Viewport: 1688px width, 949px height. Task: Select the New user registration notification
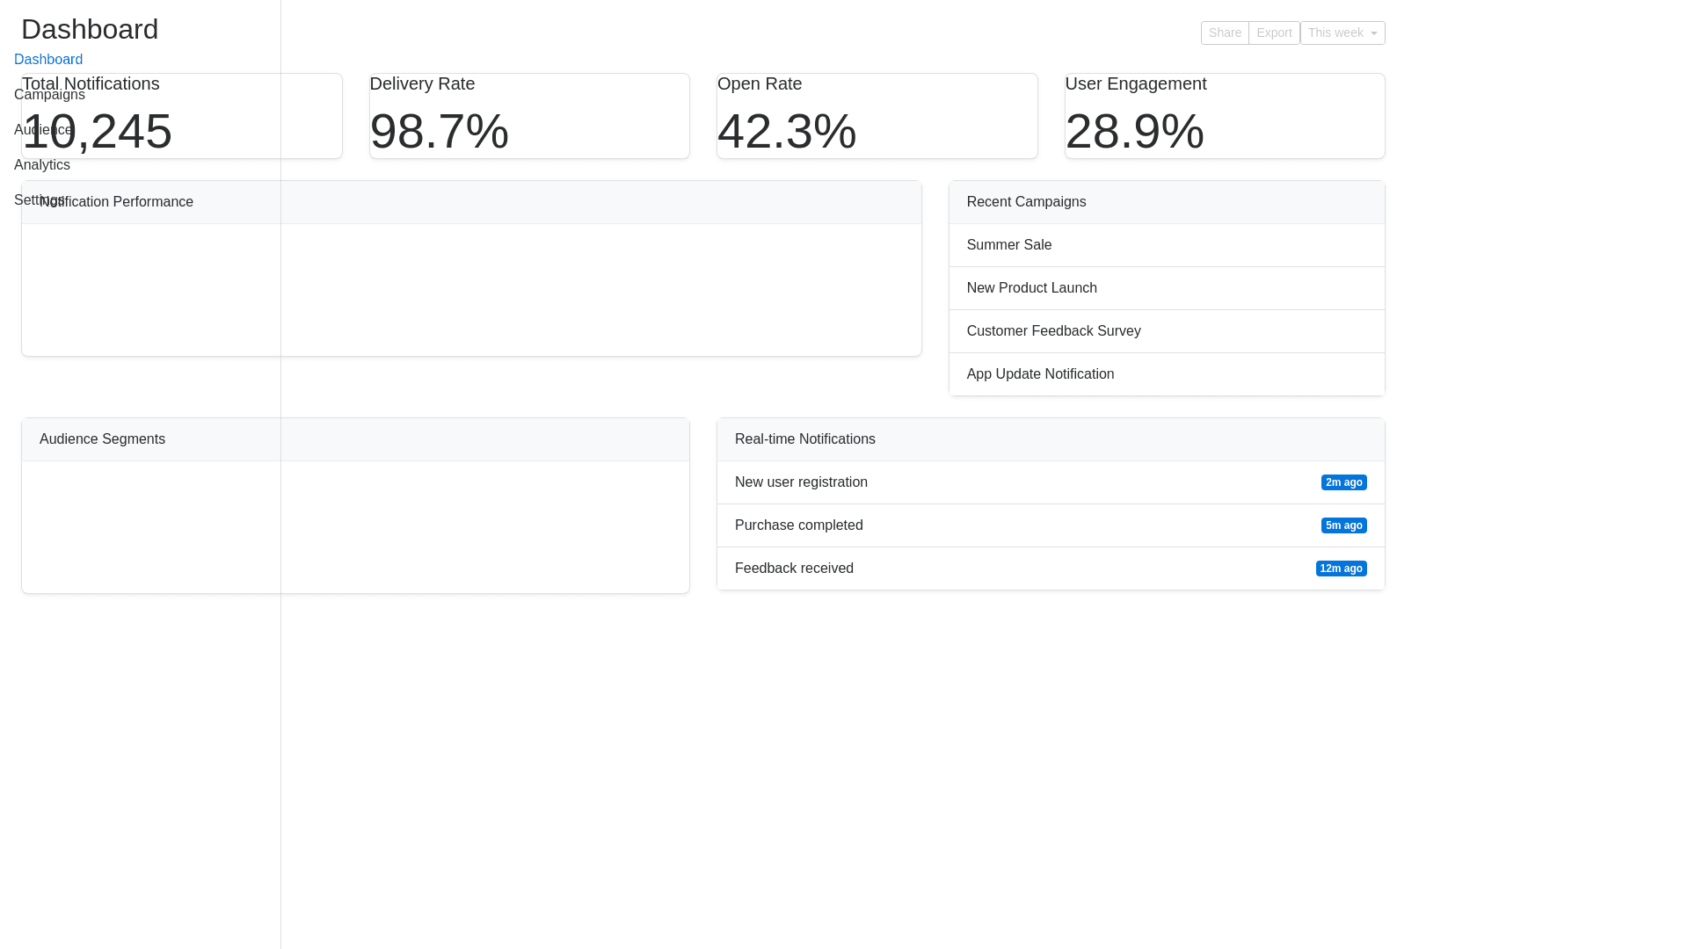click(801, 482)
